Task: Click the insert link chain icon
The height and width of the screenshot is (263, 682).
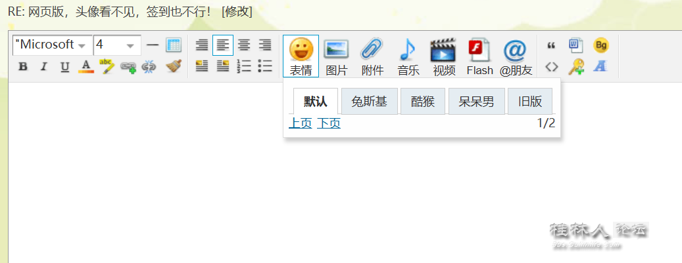Action: click(x=128, y=66)
